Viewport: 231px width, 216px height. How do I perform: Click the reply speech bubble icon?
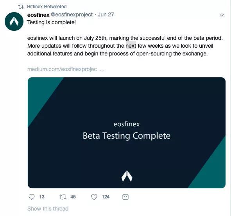point(31,197)
